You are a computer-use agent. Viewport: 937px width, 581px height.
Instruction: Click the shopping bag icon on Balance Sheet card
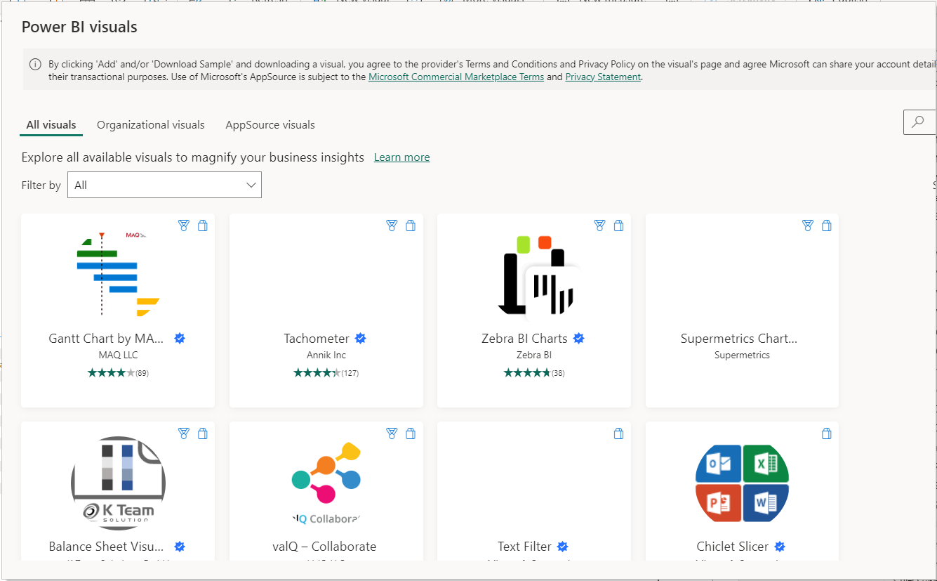[203, 433]
